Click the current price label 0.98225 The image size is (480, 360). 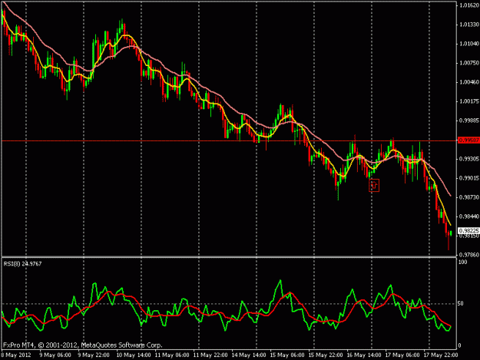coord(468,230)
